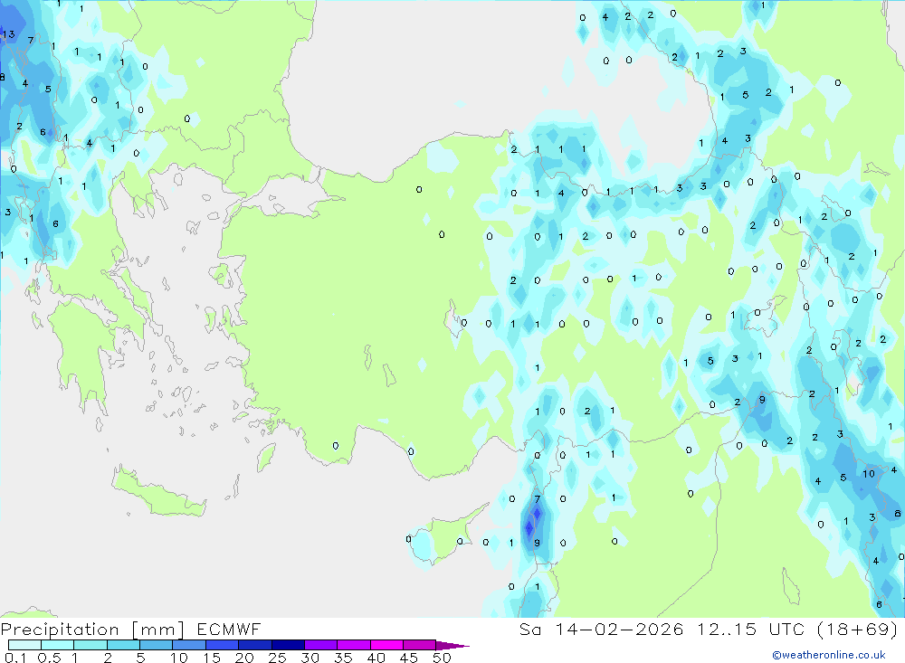Select the 15–20 mm legend color swatch

click(223, 645)
